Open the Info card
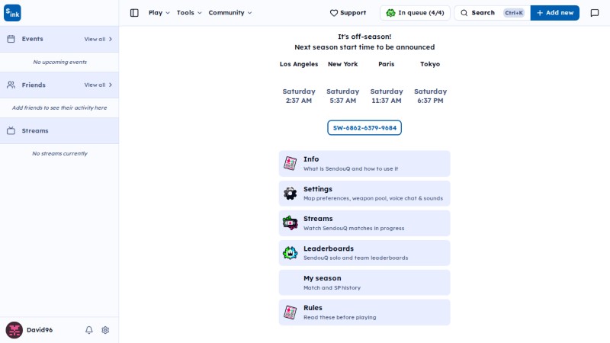 (x=364, y=164)
